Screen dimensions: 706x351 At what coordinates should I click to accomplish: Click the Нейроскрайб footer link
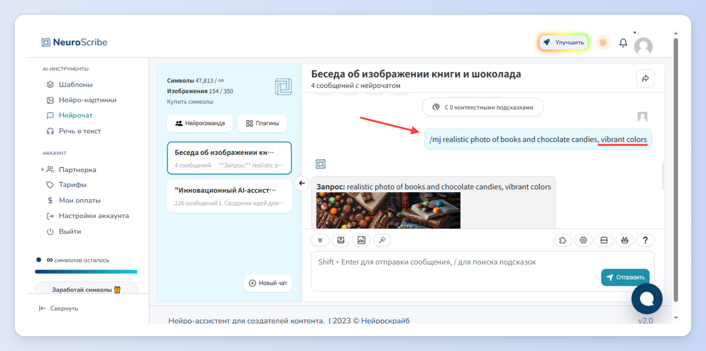click(385, 321)
